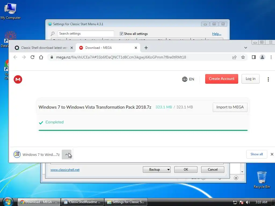Viewport: 275px width, 206px height.
Task: Switch to Settings for Classic Start Menu taskbar button
Action: point(126,202)
